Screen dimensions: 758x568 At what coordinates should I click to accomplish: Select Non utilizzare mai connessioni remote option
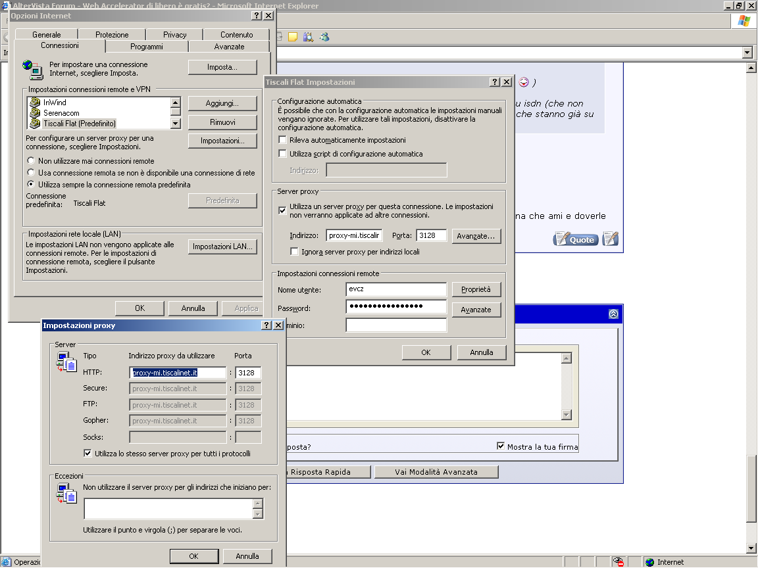point(31,161)
